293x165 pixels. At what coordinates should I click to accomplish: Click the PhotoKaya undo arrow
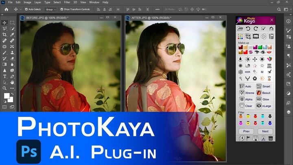click(248, 29)
